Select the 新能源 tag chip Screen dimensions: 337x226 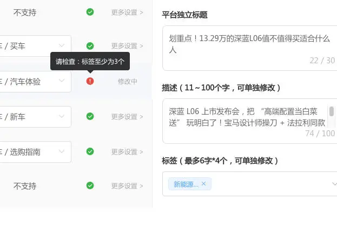tap(183, 184)
